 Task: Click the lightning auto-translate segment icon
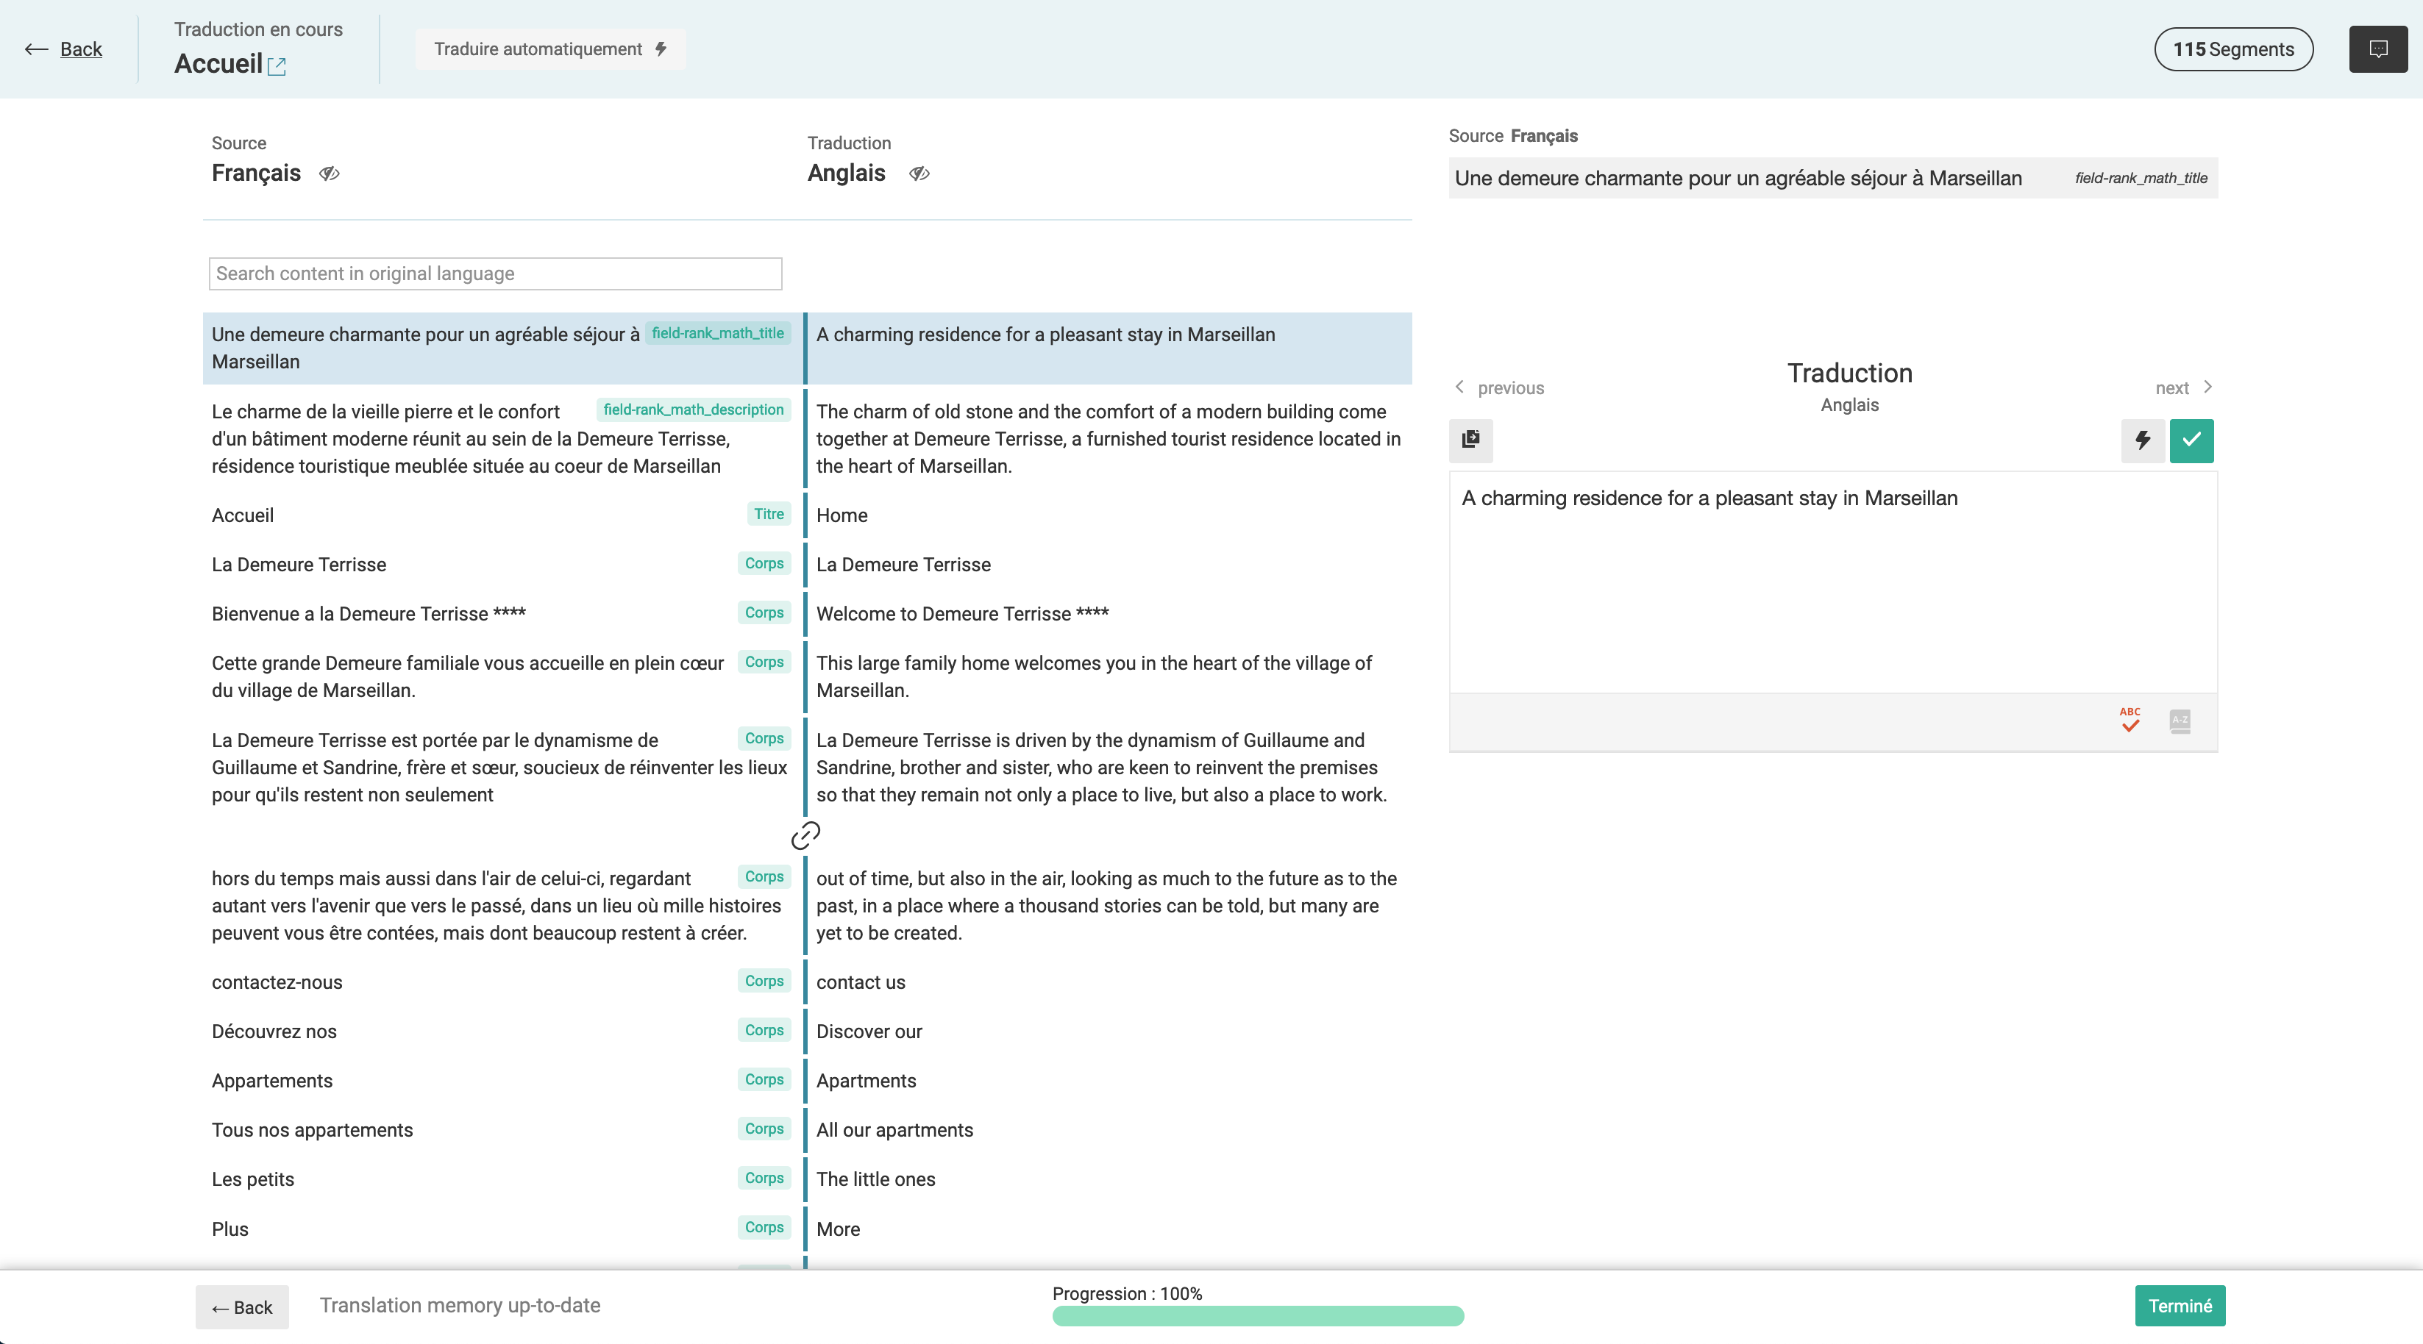2143,441
